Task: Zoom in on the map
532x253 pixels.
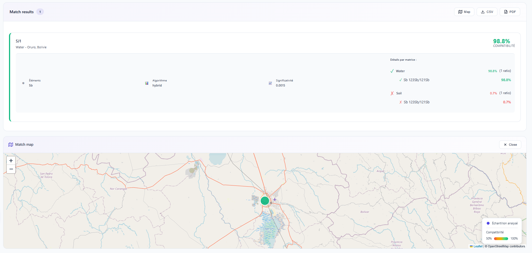Action: (x=11, y=161)
